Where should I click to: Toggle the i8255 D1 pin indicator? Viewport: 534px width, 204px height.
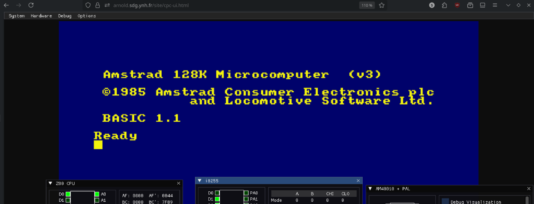coord(217,199)
